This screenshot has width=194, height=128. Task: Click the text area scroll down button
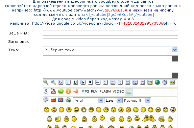point(175,75)
